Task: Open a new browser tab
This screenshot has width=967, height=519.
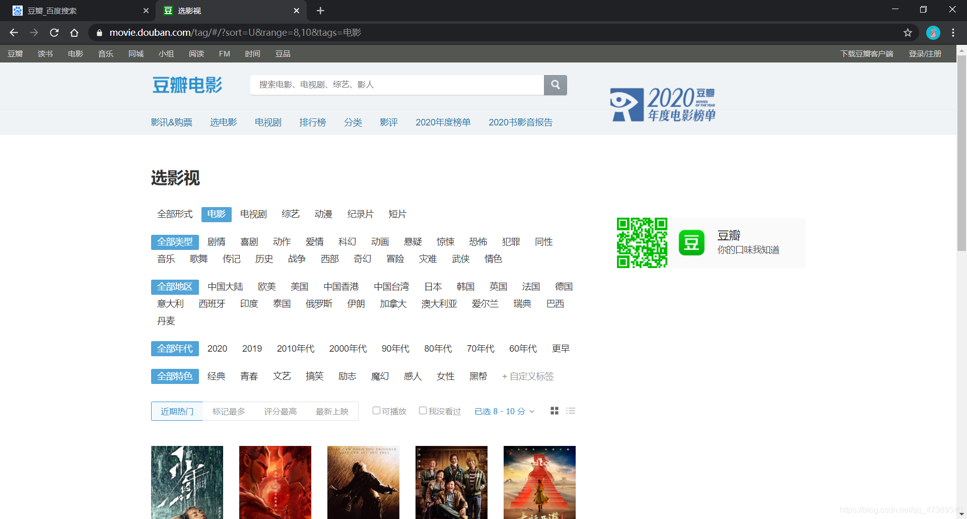Action: (x=320, y=11)
